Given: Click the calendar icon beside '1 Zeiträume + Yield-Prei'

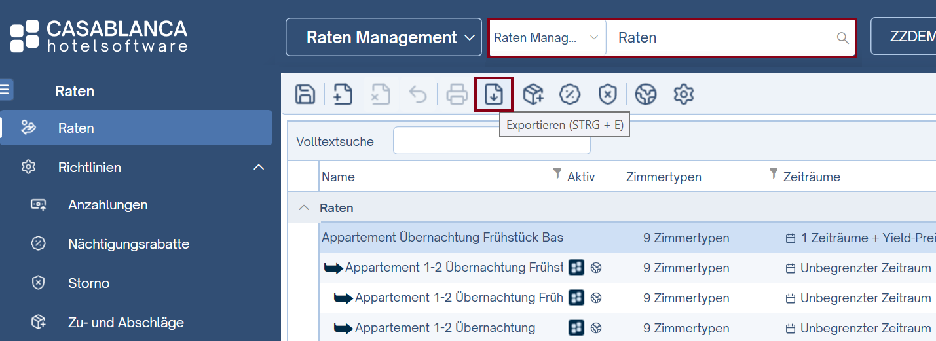Looking at the screenshot, I should 791,238.
